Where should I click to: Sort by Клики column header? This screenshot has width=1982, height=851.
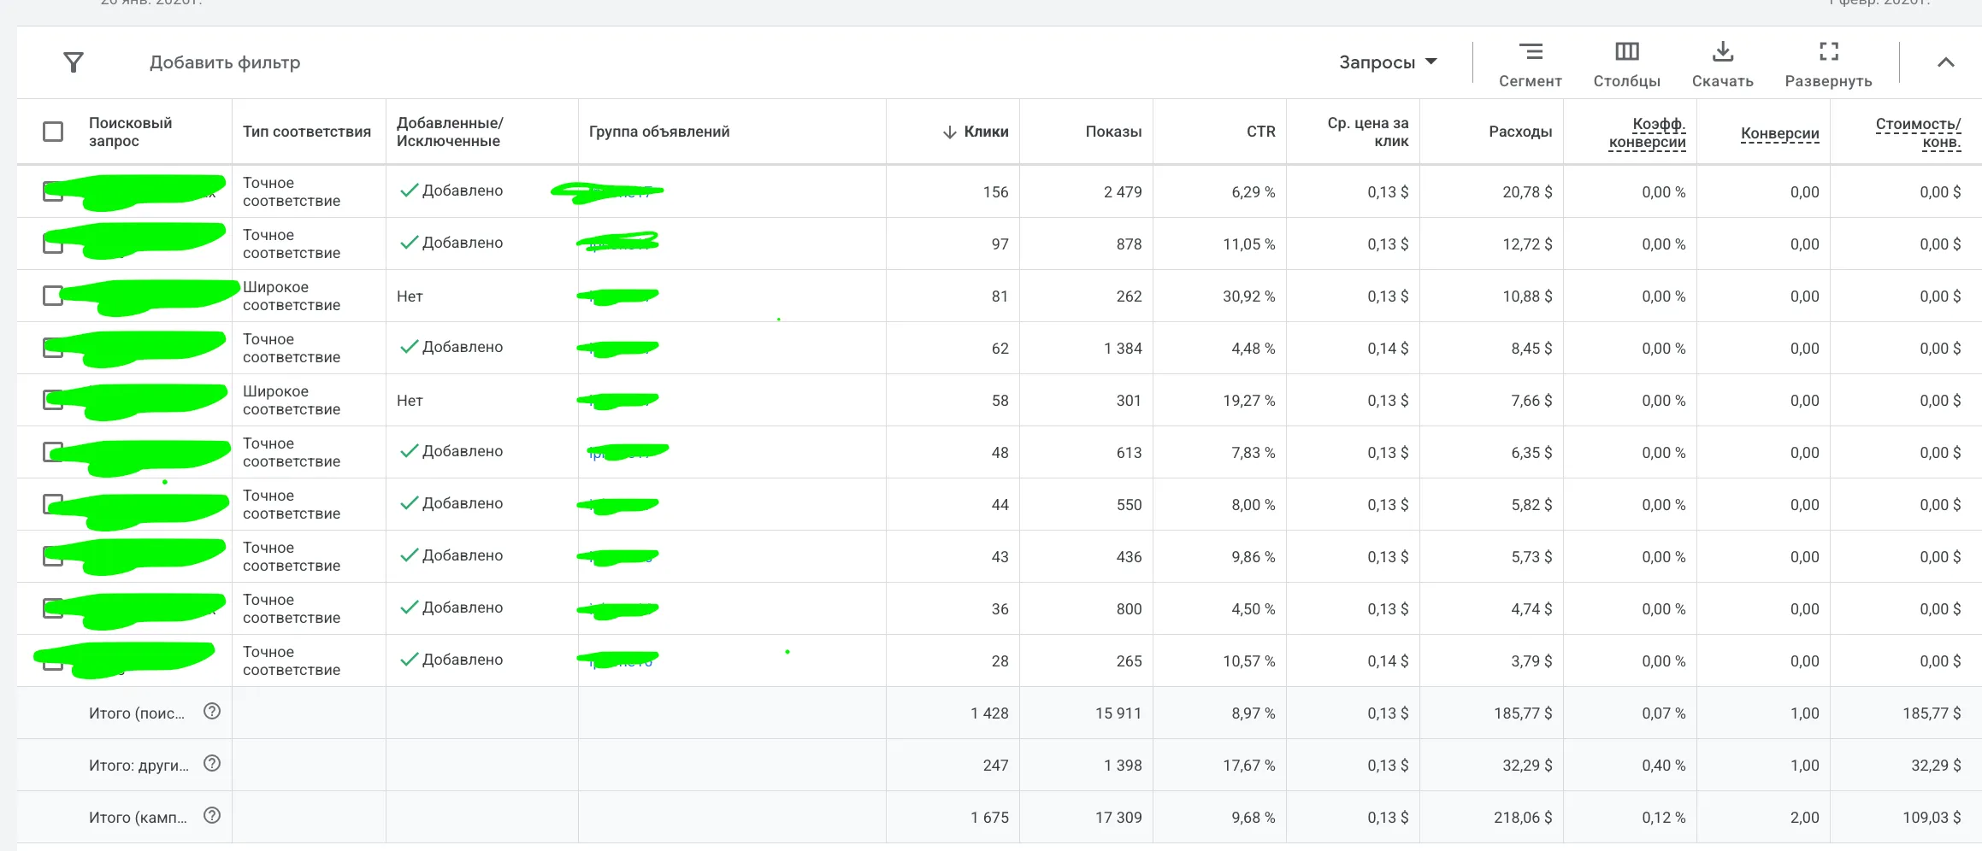986,132
